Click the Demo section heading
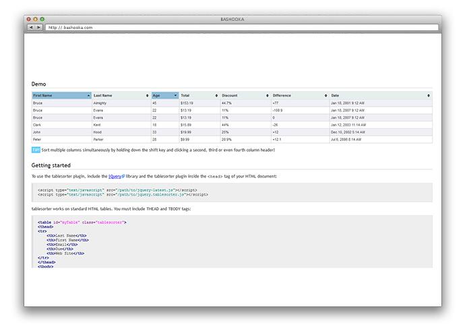Image resolution: width=465 pixels, height=328 pixels. [x=38, y=84]
